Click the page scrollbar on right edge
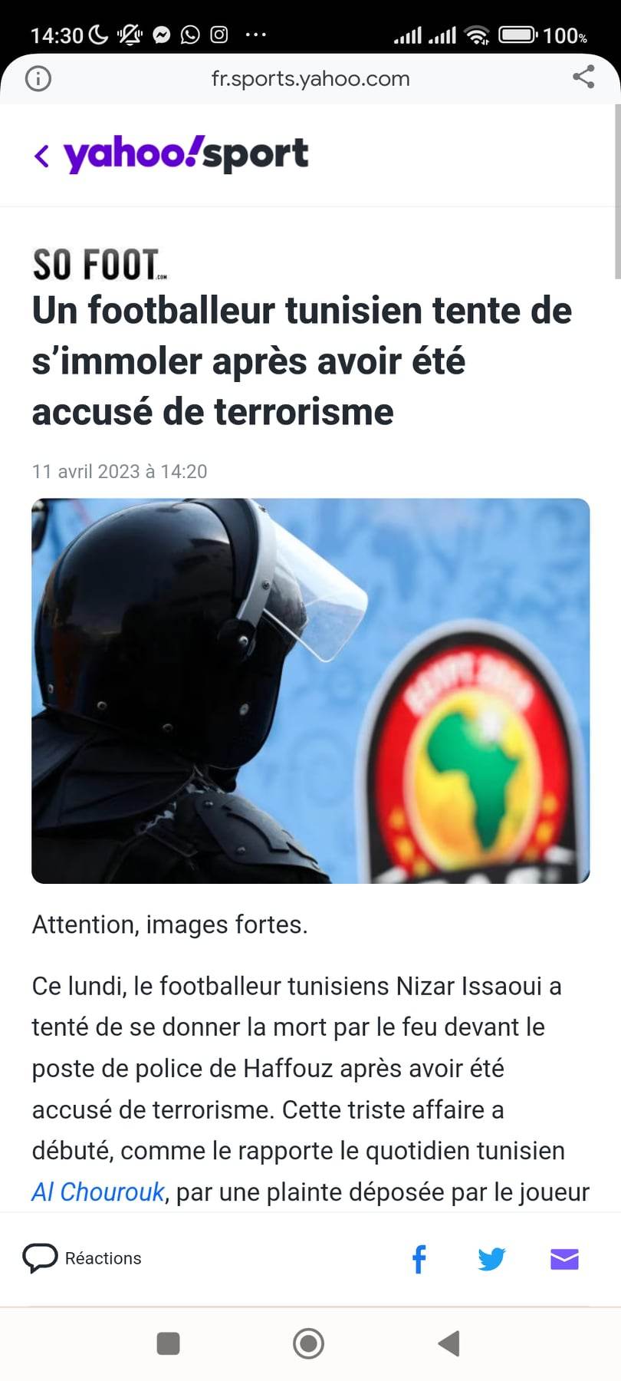Screen dimensions: 621x1381 pos(617,192)
